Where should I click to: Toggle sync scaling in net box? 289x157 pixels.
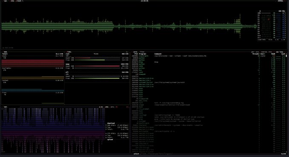click(x=101, y=107)
